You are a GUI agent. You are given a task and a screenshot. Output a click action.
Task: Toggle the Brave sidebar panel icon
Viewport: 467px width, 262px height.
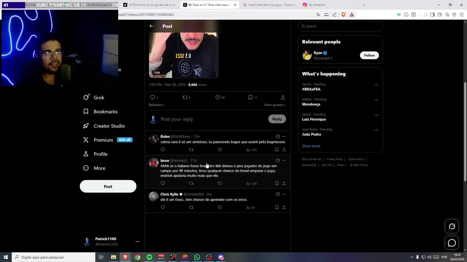[x=432, y=15]
